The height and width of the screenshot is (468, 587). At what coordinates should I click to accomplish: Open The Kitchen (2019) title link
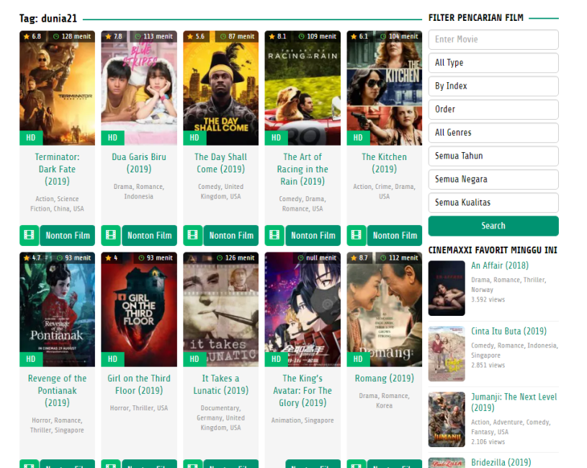[385, 163]
